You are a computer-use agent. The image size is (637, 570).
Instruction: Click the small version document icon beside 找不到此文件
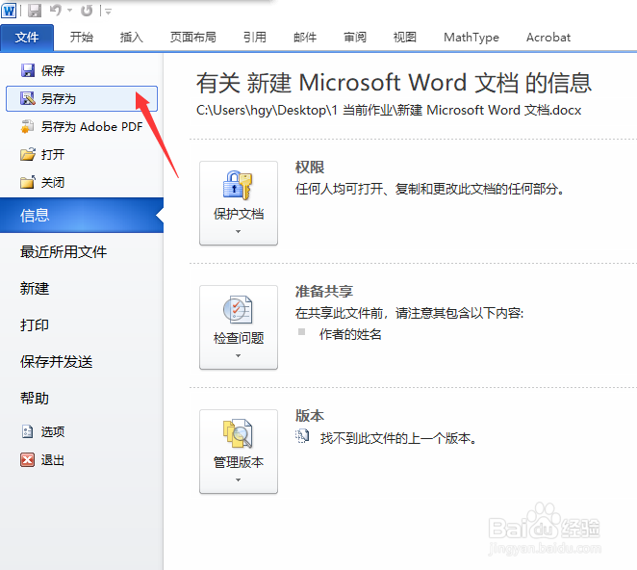point(302,436)
